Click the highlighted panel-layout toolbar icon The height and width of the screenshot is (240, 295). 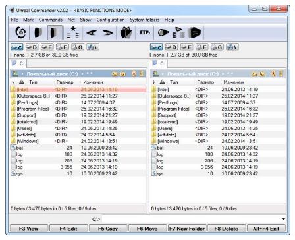(55, 32)
